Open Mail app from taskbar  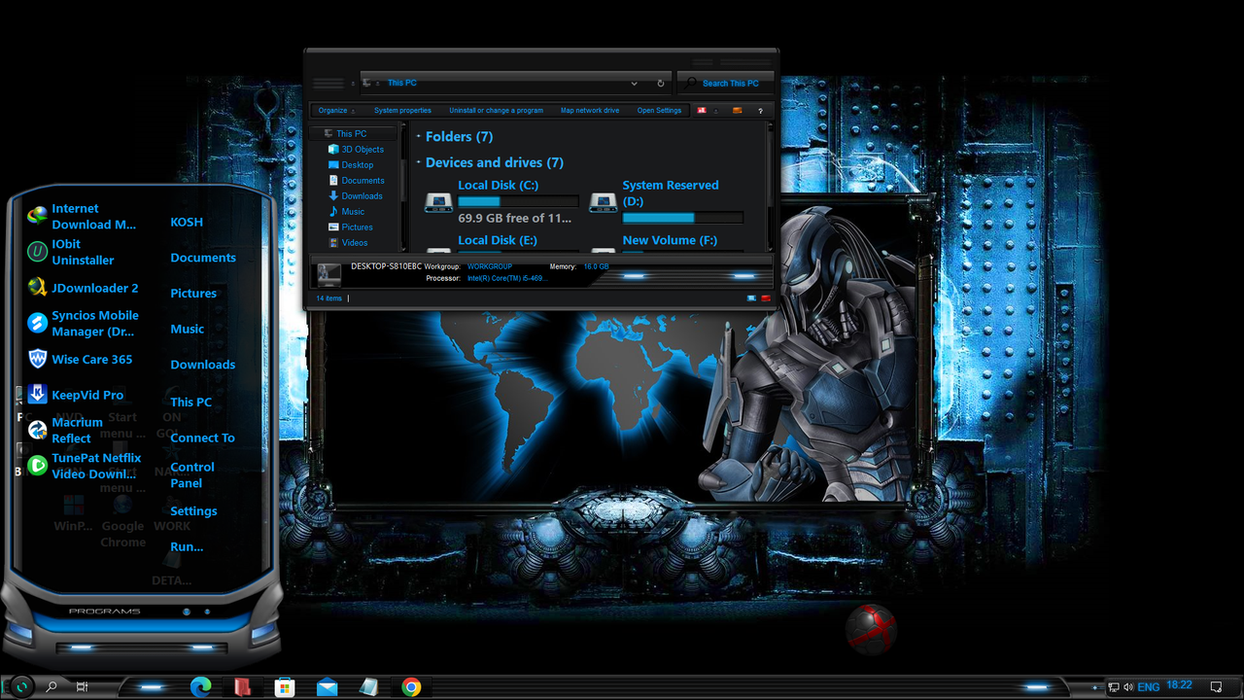(x=328, y=686)
